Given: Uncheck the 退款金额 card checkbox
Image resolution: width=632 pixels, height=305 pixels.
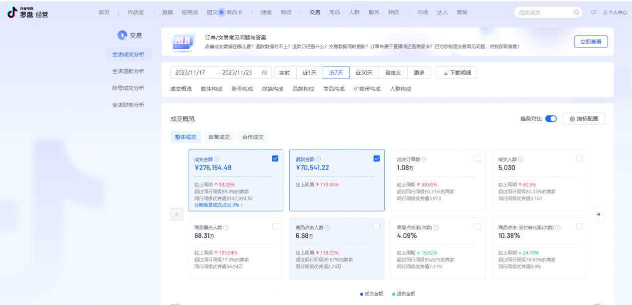Looking at the screenshot, I should tap(376, 158).
